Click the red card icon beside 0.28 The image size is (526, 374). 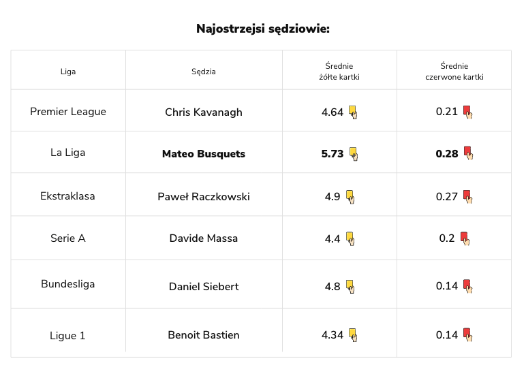[467, 153]
